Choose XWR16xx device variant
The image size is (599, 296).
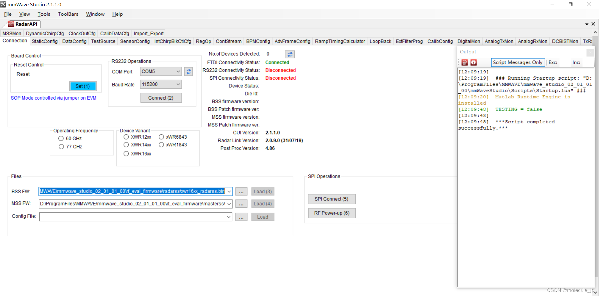tap(126, 154)
